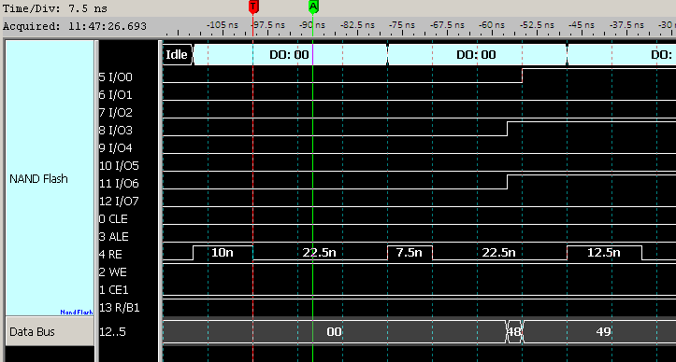Image resolution: width=676 pixels, height=362 pixels.
Task: Click the Time/Div 7.5 ns readout
Action: (55, 8)
